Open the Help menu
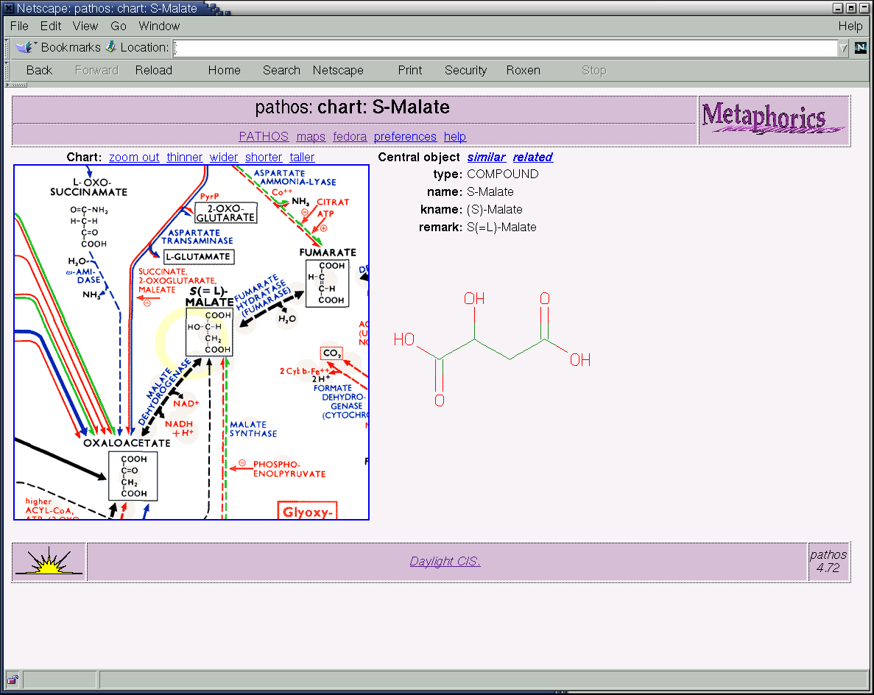Screen dimensions: 874x695 [850, 27]
